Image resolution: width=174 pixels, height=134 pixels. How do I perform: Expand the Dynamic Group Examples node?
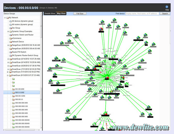[x=8, y=32]
